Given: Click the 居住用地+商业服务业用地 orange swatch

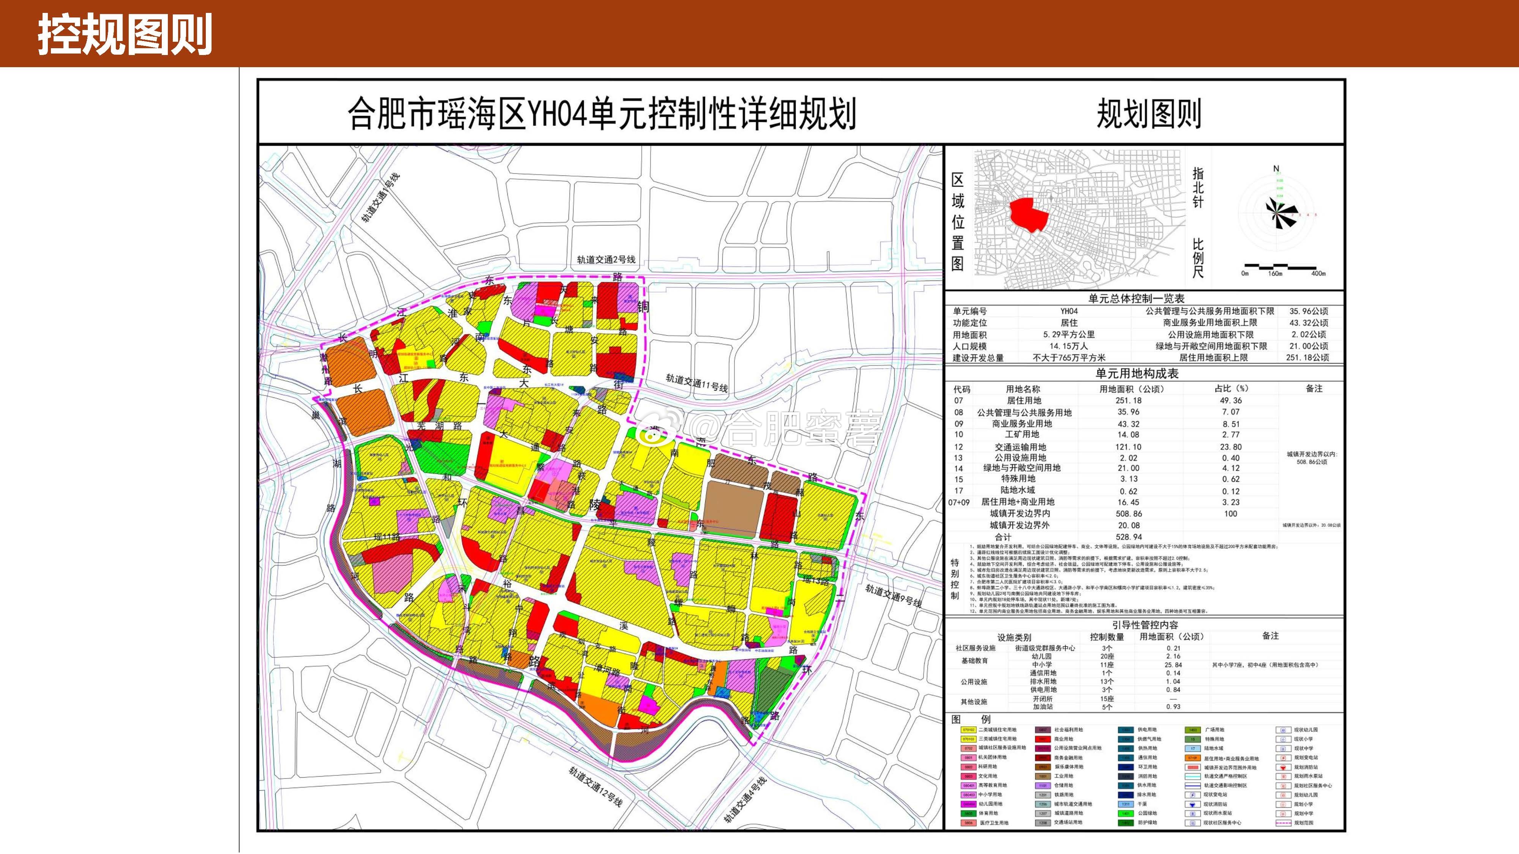Looking at the screenshot, I should tap(1192, 758).
